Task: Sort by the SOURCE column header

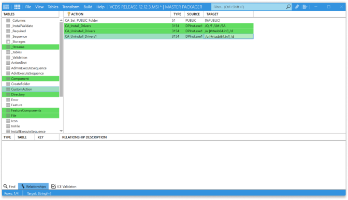Action: 193,14
